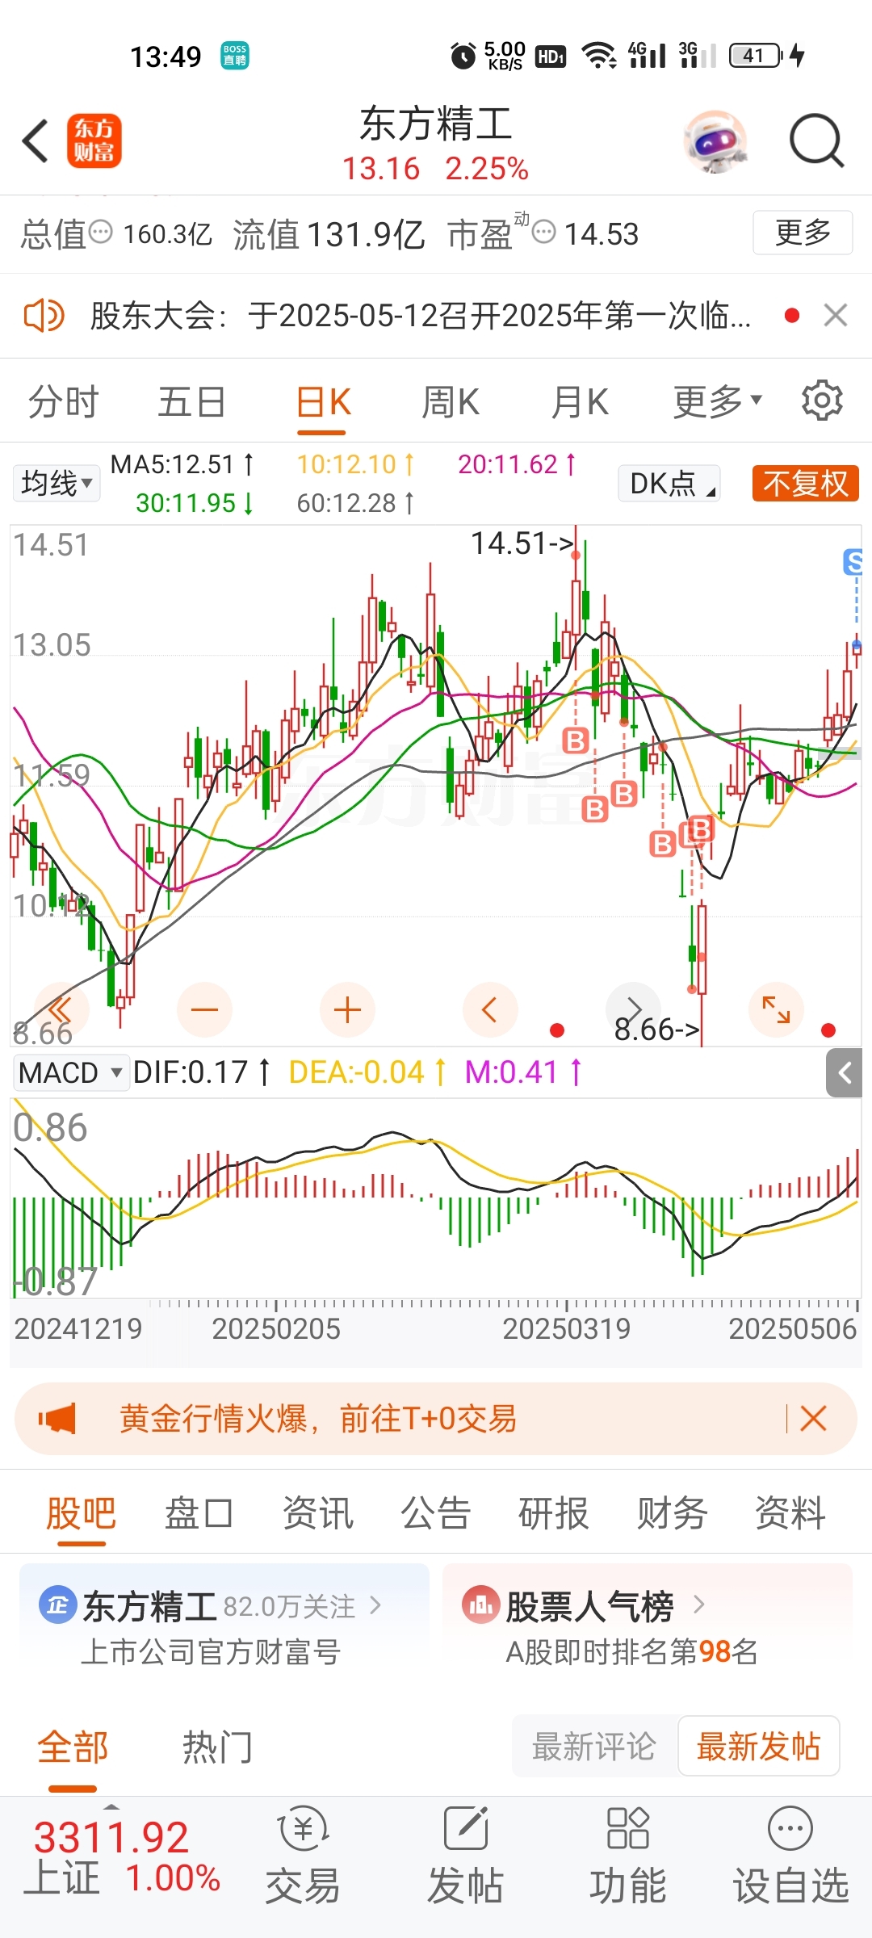Viewport: 872px width, 1938px height.
Task: Open the 东方财富 logo icon
Action: pos(94,141)
